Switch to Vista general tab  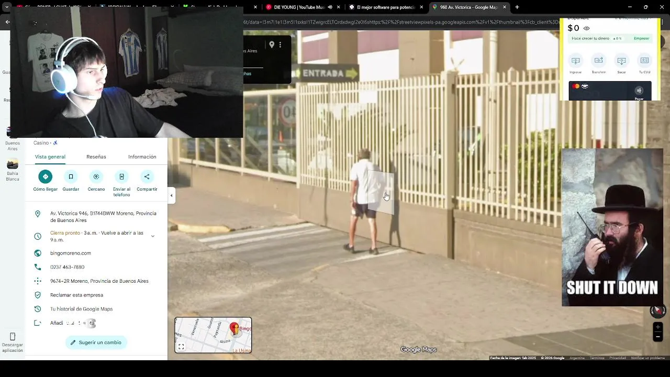click(x=50, y=157)
